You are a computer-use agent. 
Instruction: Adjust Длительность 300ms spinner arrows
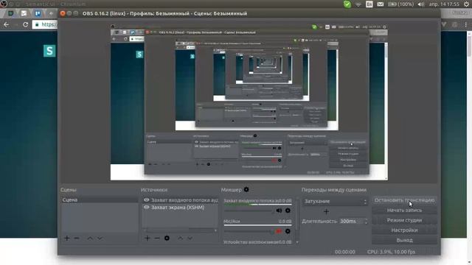click(x=366, y=221)
